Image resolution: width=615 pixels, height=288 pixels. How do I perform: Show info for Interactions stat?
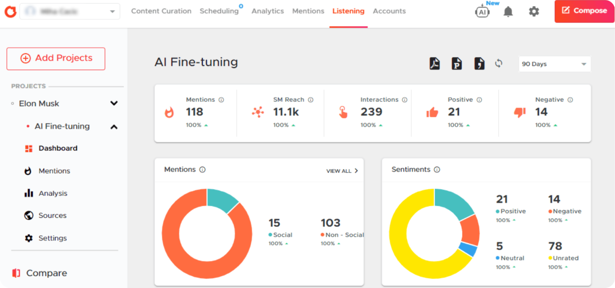click(x=404, y=100)
